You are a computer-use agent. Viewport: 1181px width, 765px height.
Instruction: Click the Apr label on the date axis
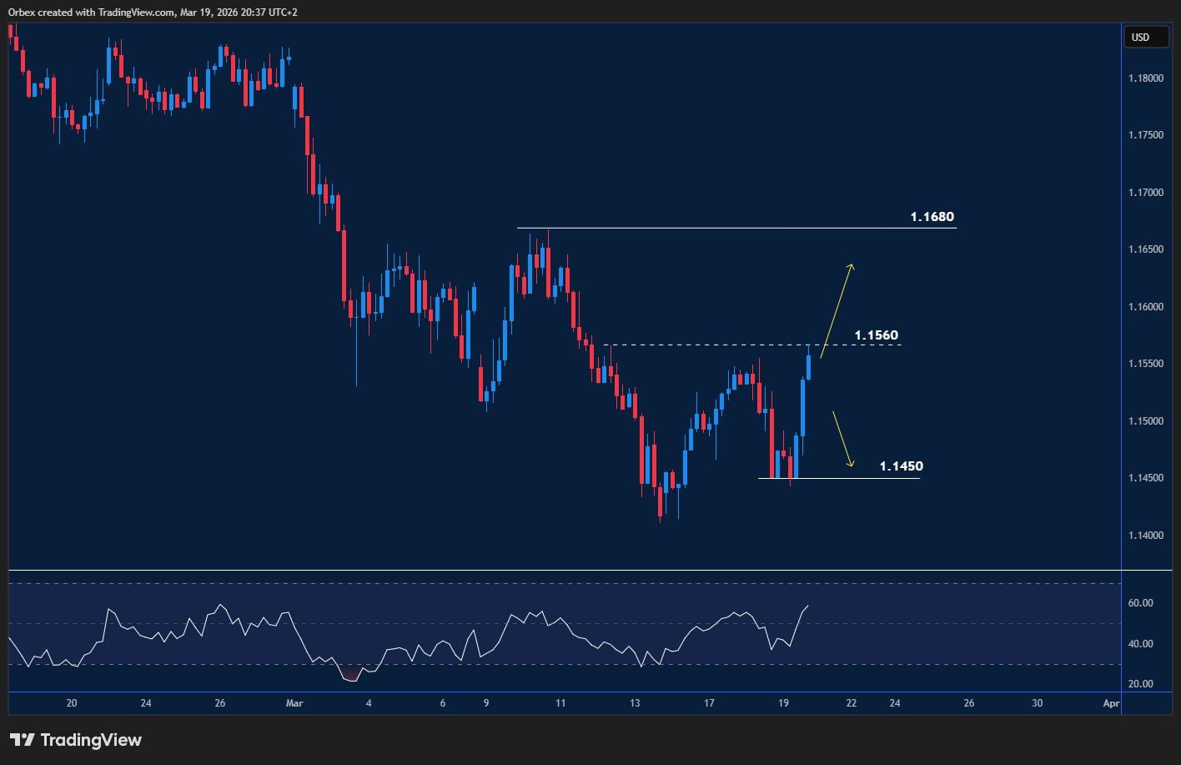click(1111, 703)
